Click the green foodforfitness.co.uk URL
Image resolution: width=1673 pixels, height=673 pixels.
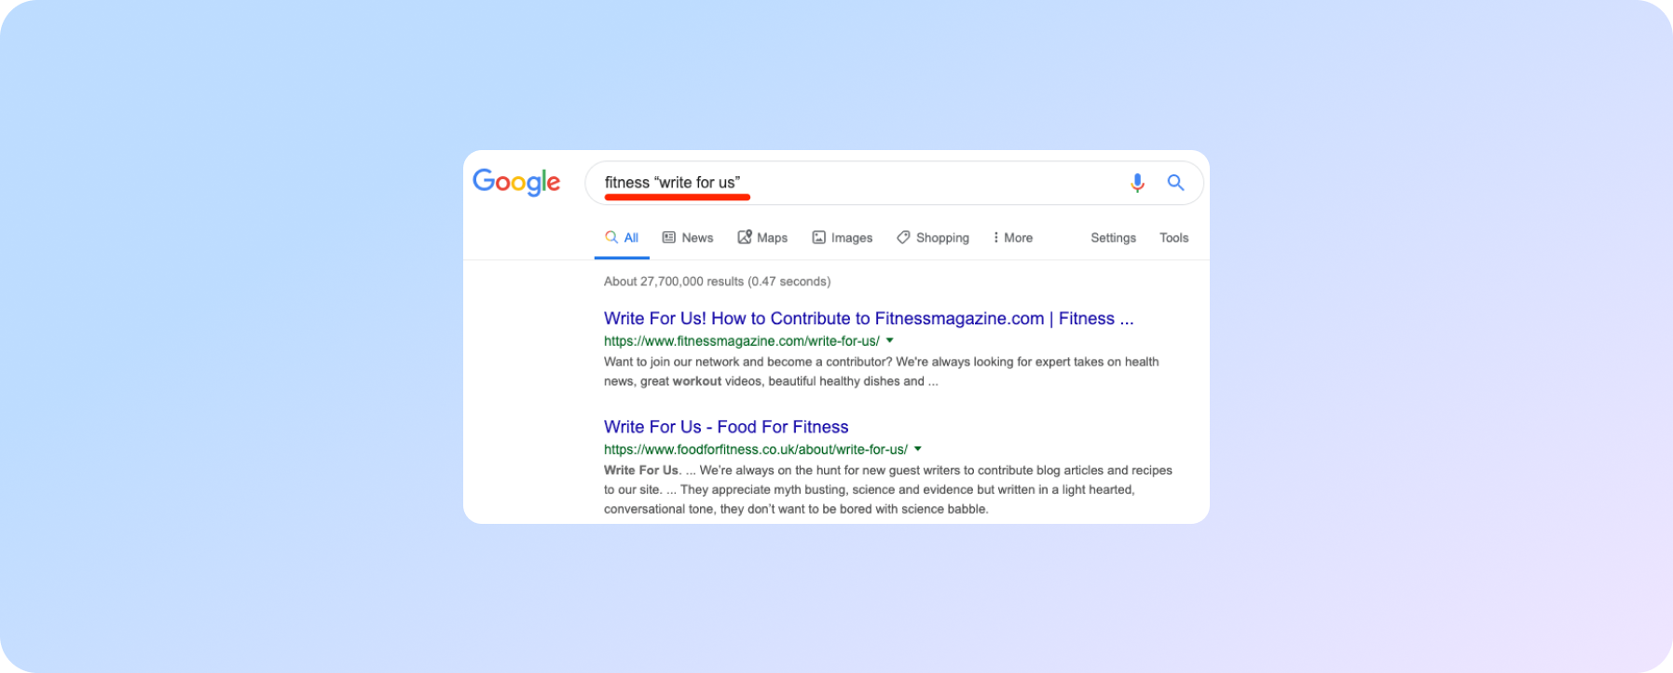coord(755,449)
